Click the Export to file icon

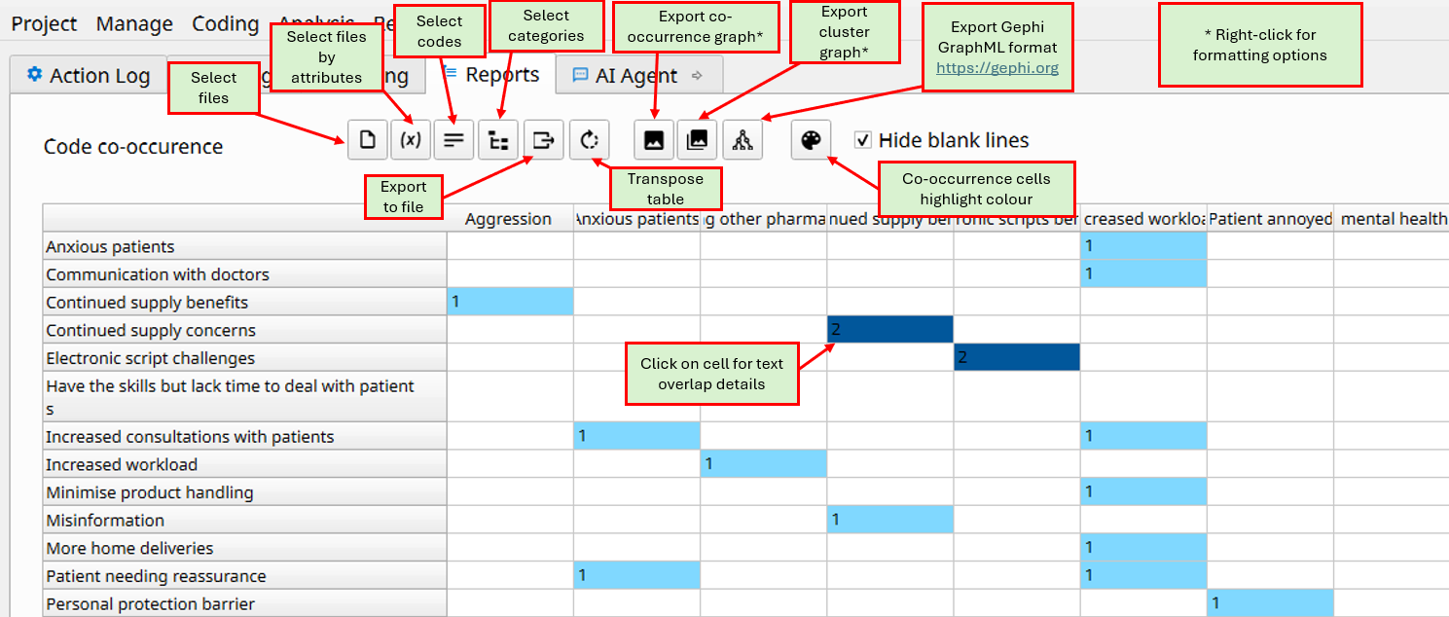[x=543, y=140]
